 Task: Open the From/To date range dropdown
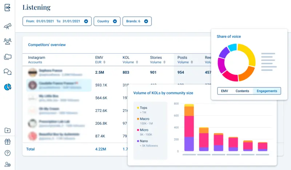point(57,21)
